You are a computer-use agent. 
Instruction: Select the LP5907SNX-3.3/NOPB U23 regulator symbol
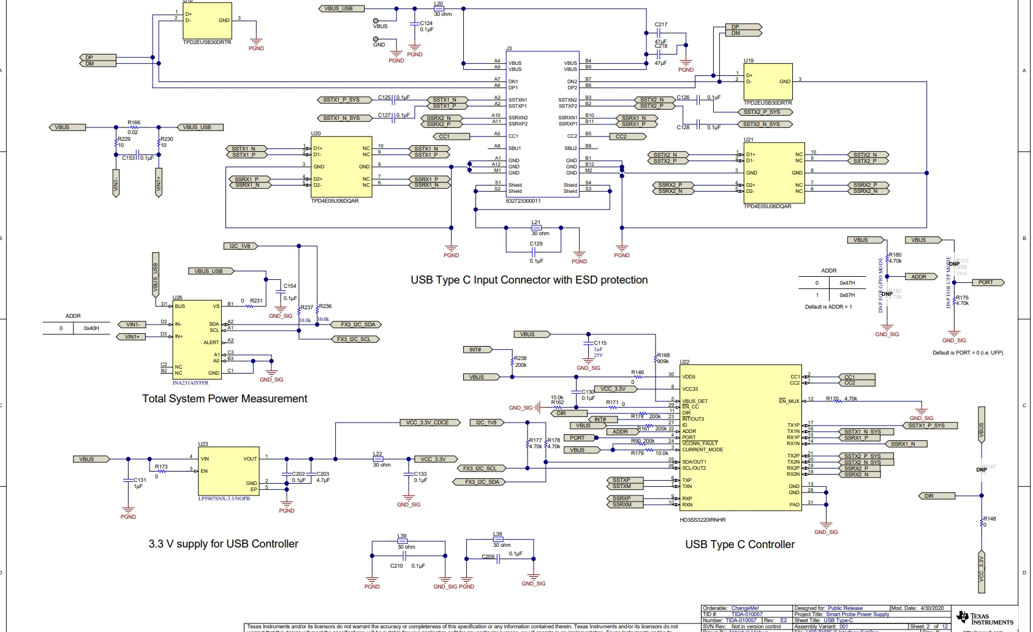coord(229,471)
